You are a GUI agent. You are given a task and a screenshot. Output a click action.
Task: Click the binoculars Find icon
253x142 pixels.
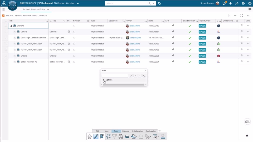(x=121, y=136)
